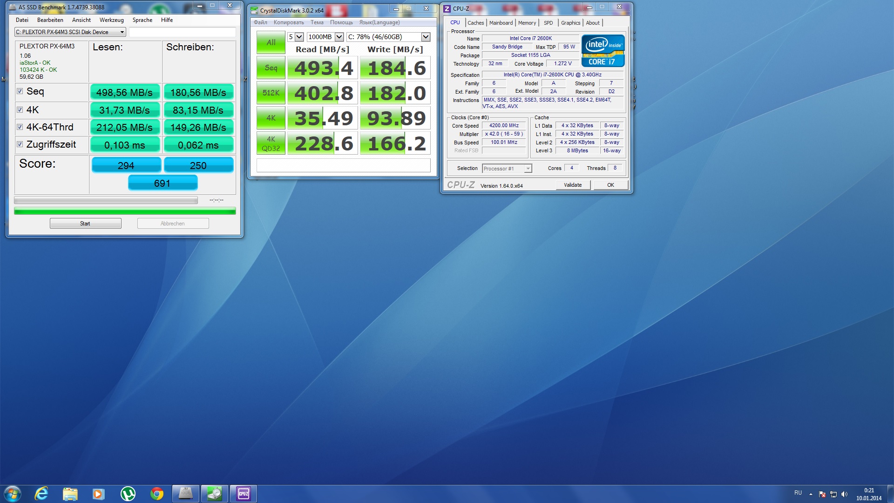This screenshot has height=503, width=894.
Task: Open the Werkzeug menu
Action: (111, 20)
